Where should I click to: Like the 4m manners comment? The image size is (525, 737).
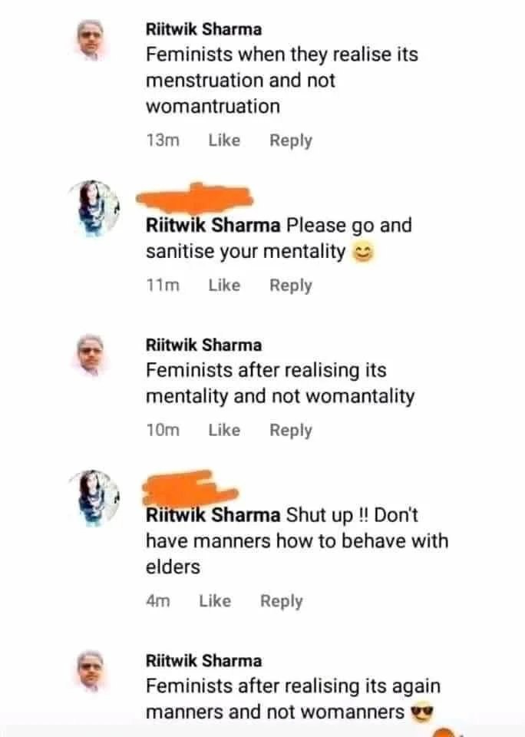pyautogui.click(x=215, y=600)
